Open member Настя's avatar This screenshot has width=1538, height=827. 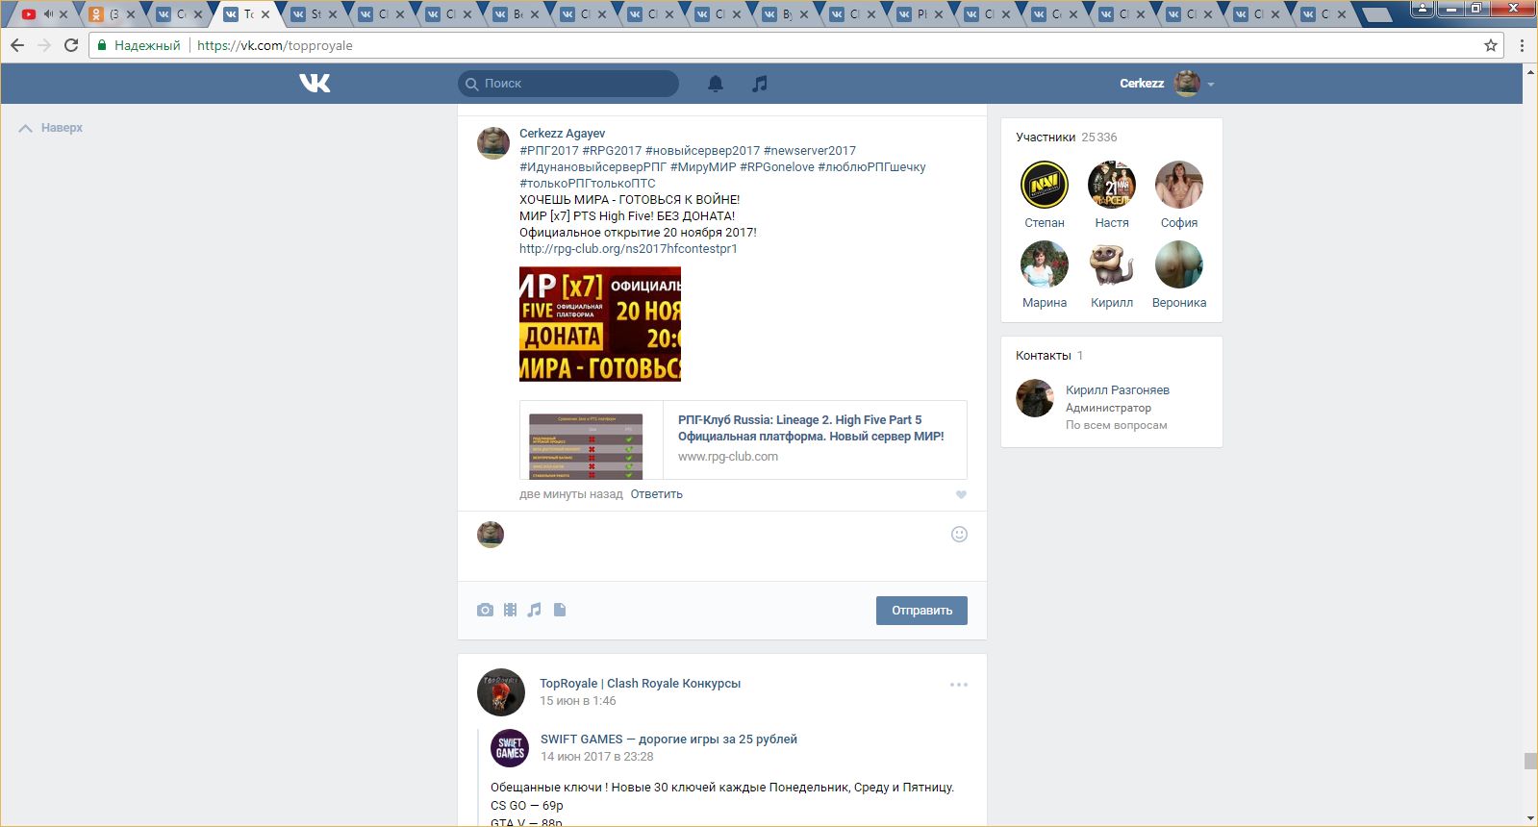point(1112,185)
